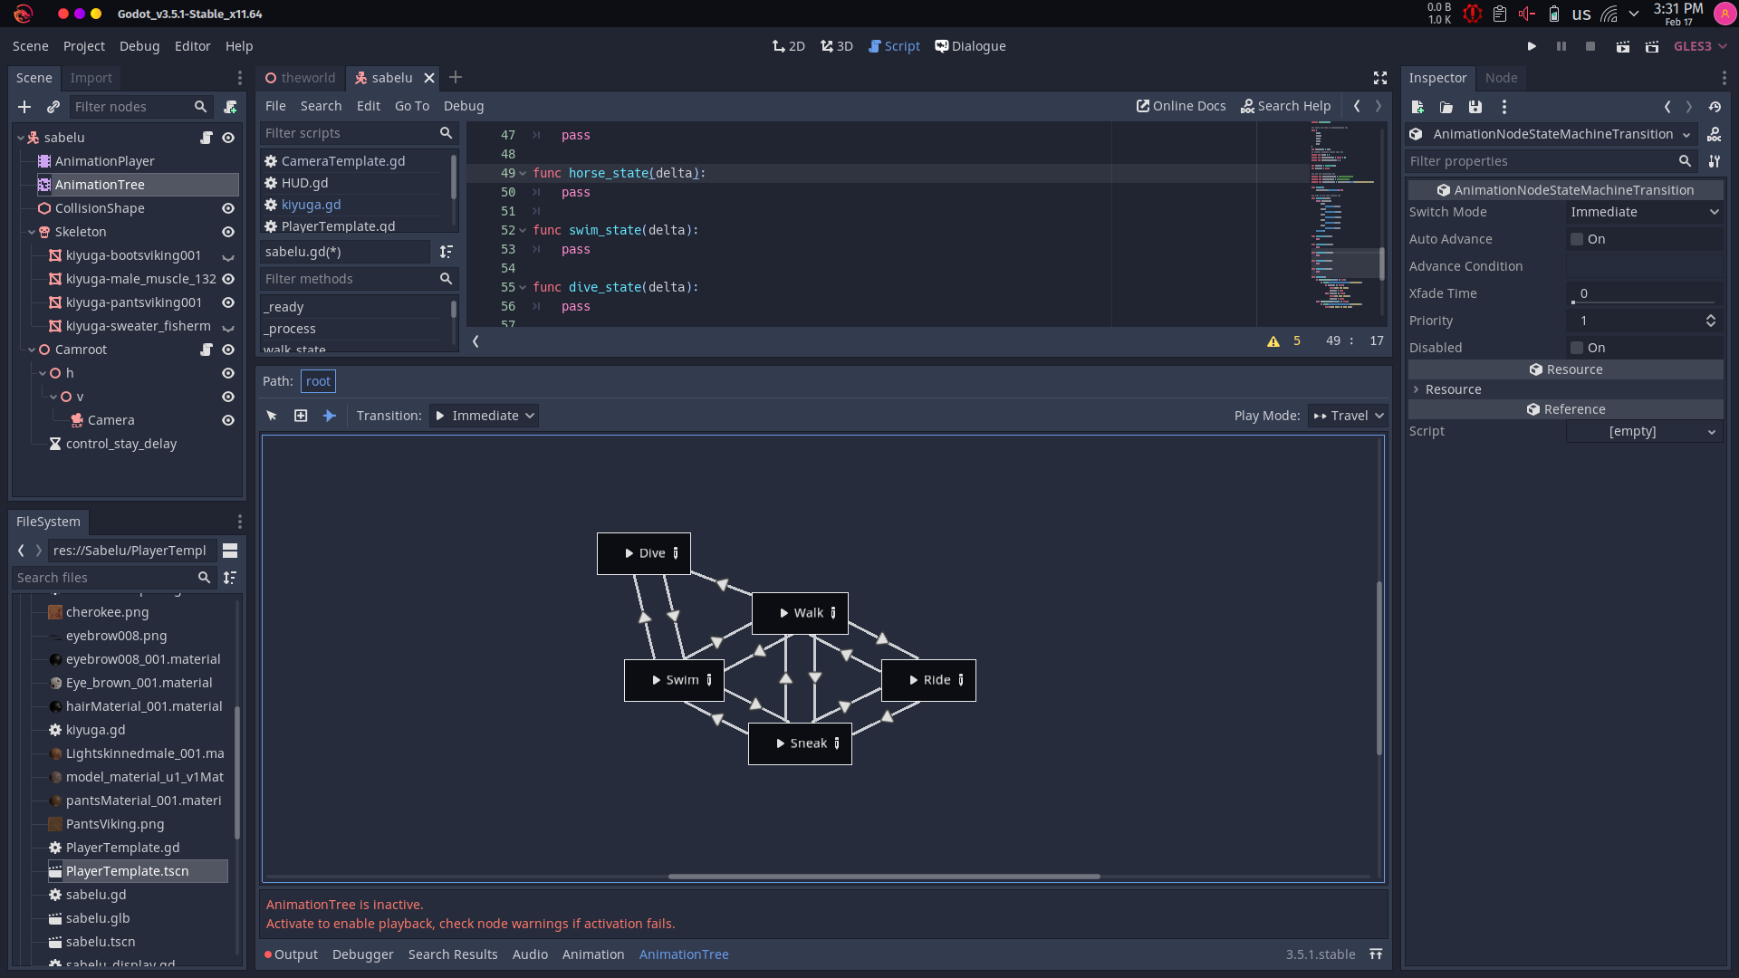Expand the Transition Immediate dropdown

pyautogui.click(x=484, y=415)
